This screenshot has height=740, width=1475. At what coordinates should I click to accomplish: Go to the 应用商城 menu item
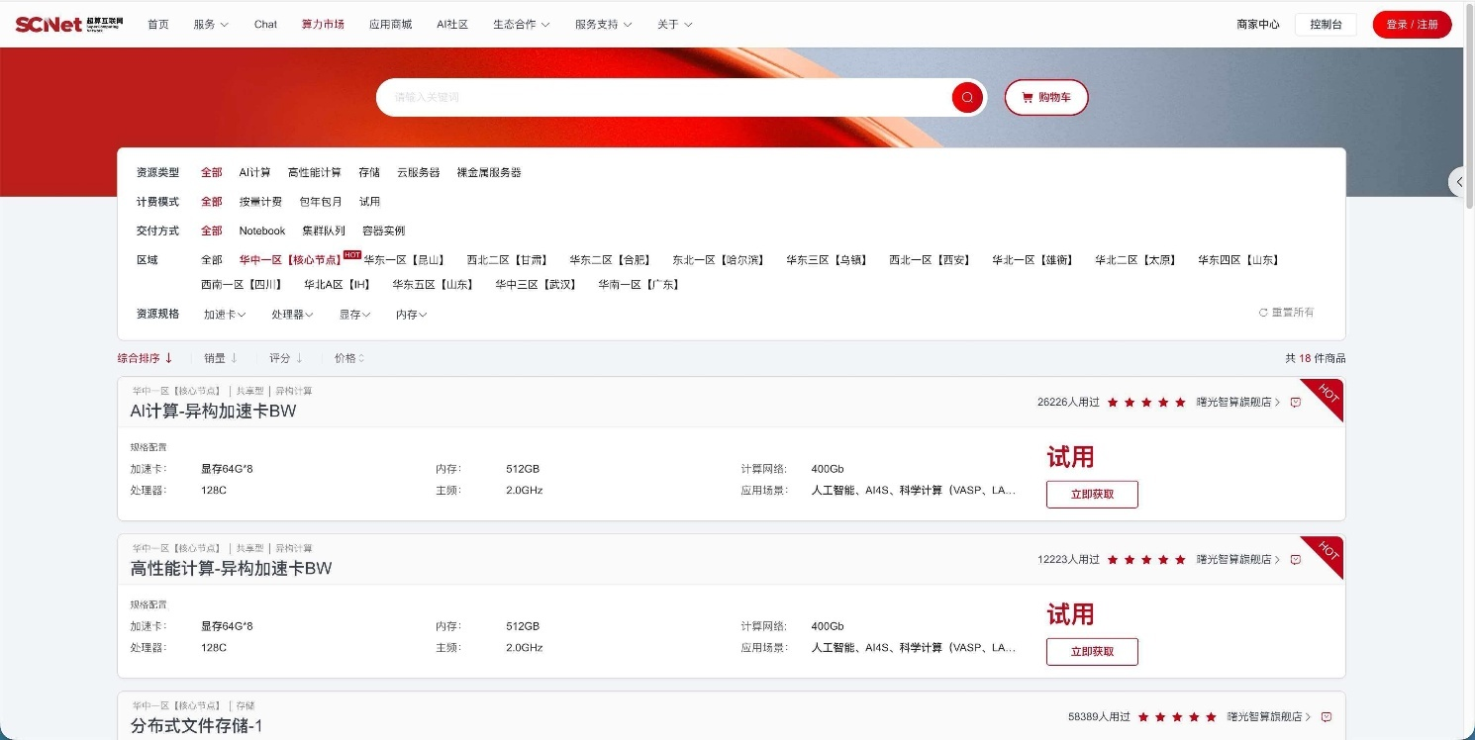(390, 24)
